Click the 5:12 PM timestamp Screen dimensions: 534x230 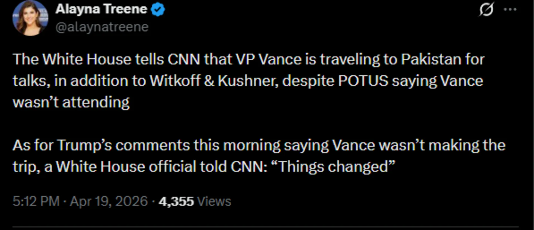(x=36, y=201)
